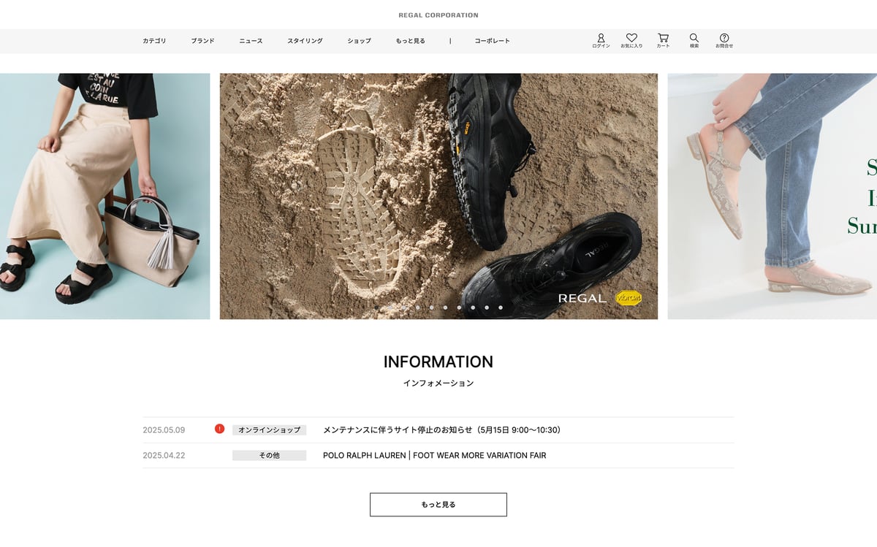Click the date 2025.05.09
877x547 pixels.
164,430
